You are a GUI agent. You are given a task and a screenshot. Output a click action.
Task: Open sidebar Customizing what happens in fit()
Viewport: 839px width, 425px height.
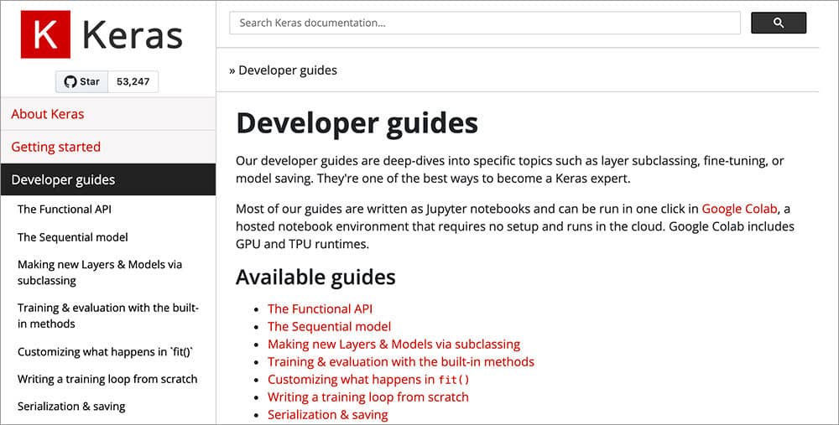[106, 352]
